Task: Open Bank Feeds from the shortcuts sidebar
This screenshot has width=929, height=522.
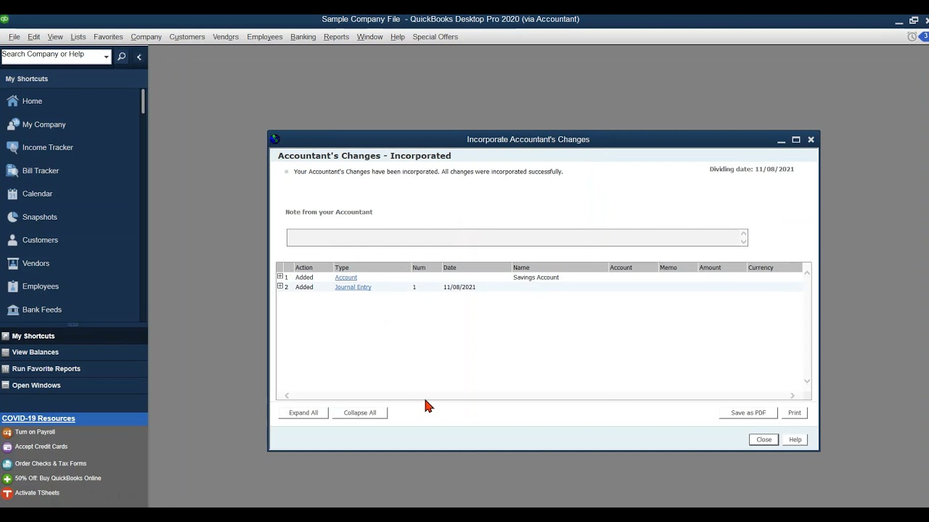Action: [41, 310]
